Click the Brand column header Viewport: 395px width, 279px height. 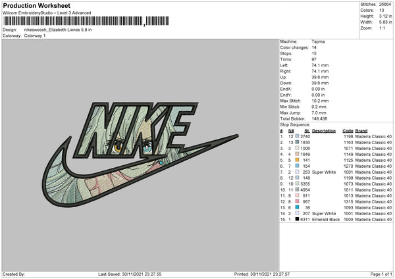361,131
